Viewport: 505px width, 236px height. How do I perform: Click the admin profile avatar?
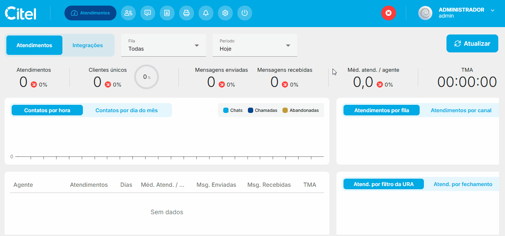425,13
